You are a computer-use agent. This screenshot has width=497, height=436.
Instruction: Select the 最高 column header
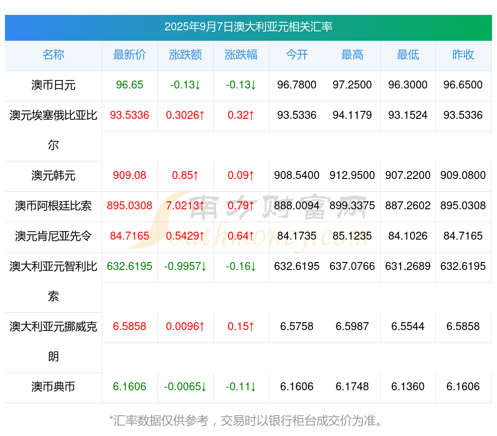[x=352, y=55]
